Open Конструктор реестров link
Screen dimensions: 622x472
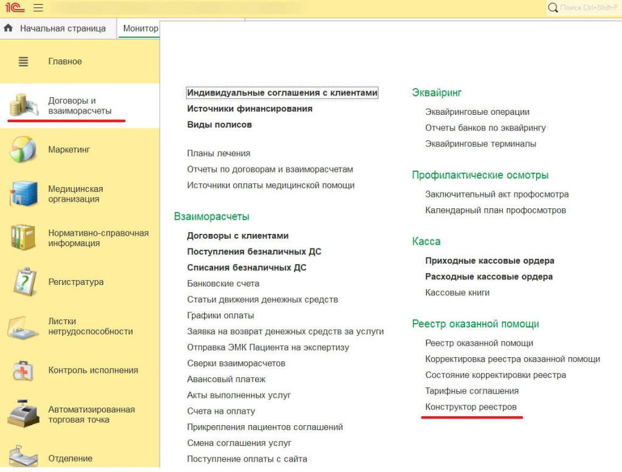tap(471, 407)
